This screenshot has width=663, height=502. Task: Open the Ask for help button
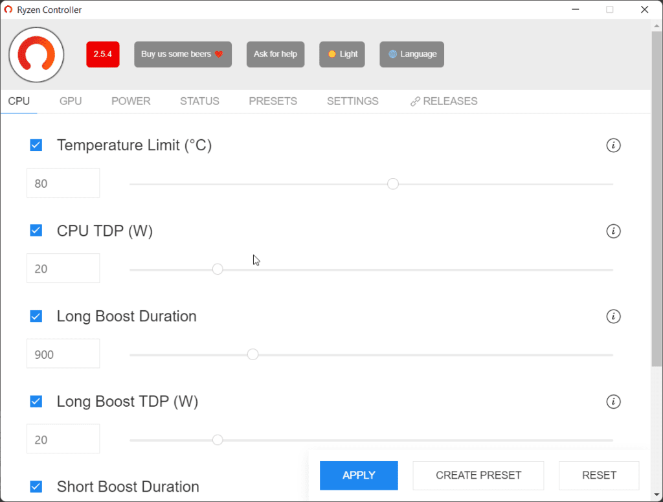275,54
